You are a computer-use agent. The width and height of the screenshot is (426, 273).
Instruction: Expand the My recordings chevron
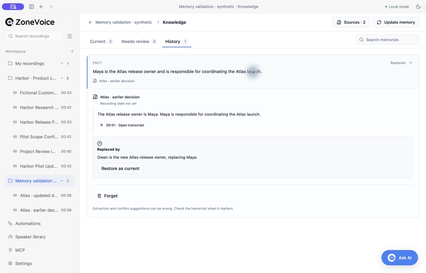pyautogui.click(x=62, y=63)
